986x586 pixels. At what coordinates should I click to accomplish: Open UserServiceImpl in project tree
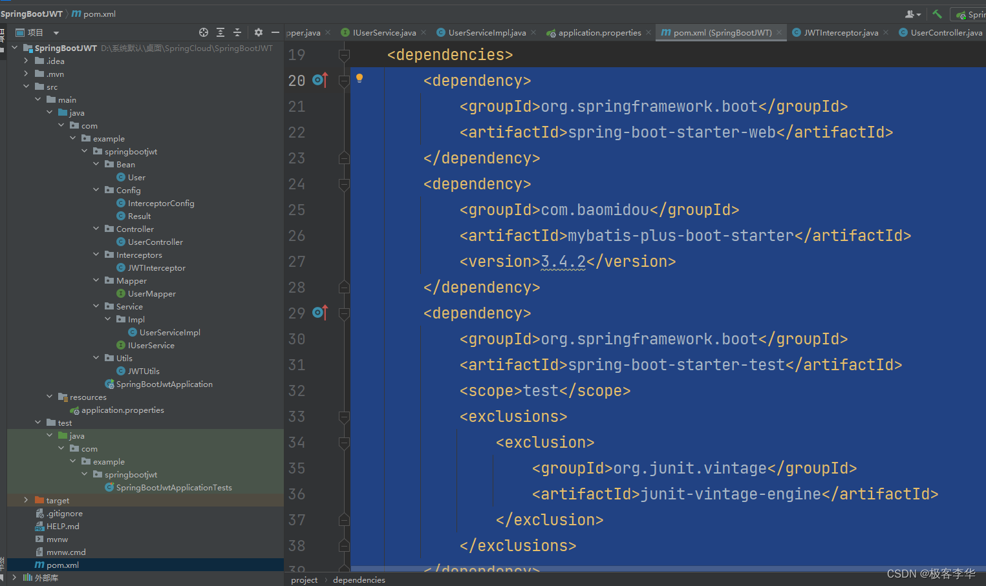click(169, 332)
